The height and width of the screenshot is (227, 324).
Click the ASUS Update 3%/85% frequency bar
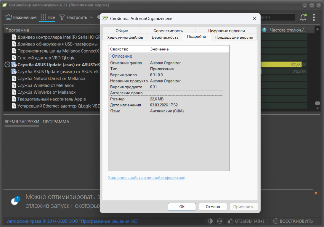tap(283, 65)
